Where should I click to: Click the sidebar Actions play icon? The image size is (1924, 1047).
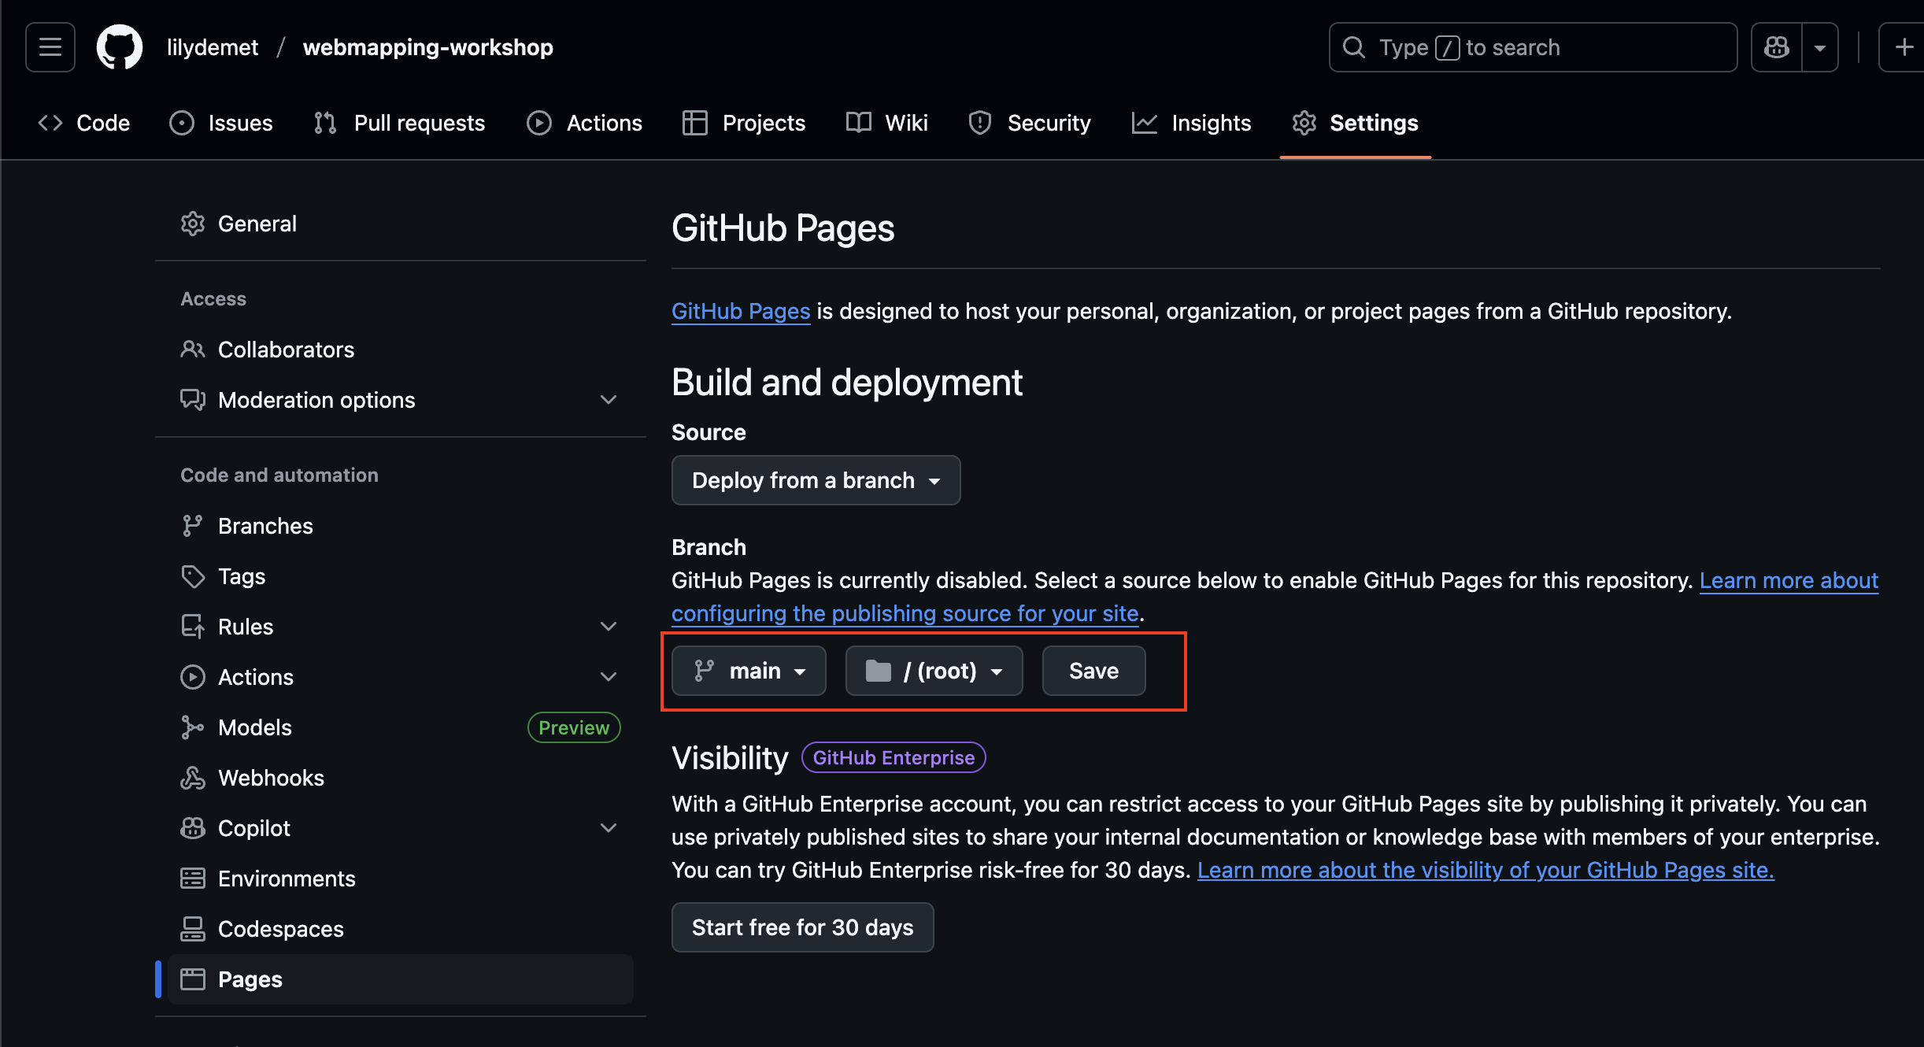tap(193, 677)
